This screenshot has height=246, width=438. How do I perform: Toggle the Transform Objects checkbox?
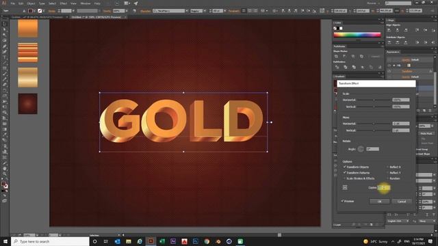click(344, 167)
